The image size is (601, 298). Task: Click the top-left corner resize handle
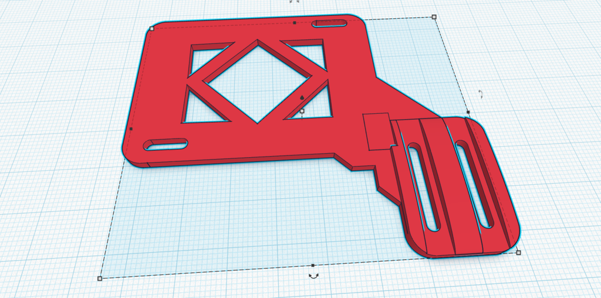click(x=152, y=28)
